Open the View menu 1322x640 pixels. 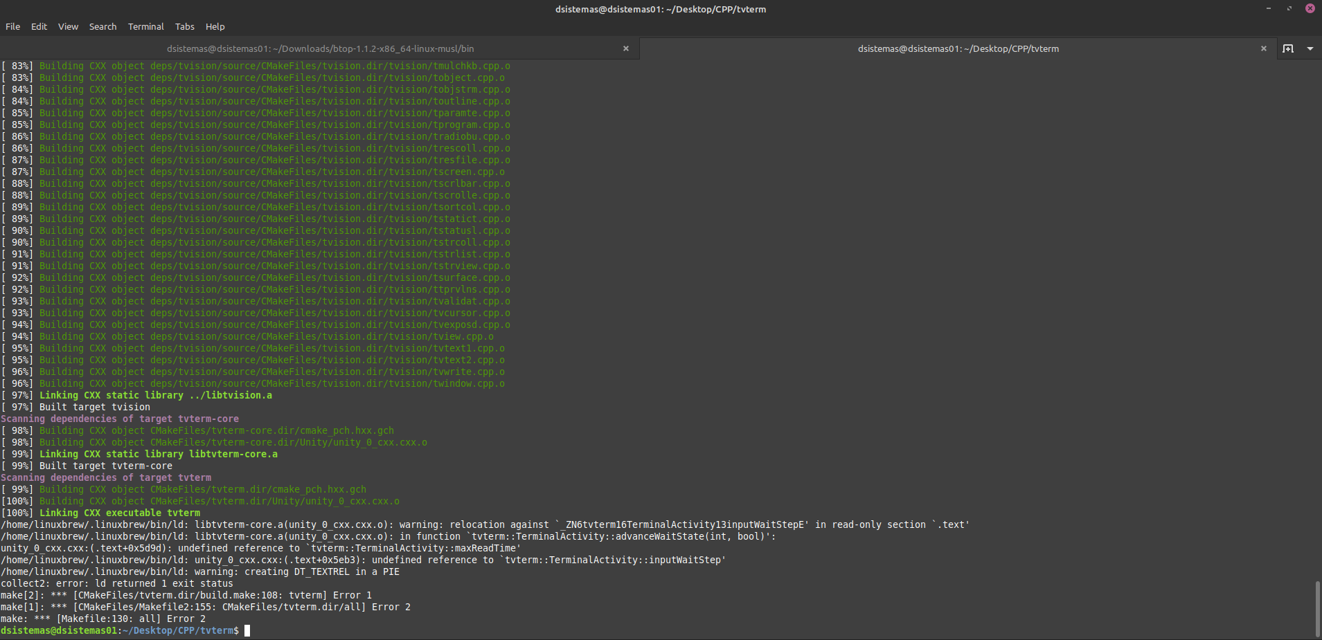67,26
